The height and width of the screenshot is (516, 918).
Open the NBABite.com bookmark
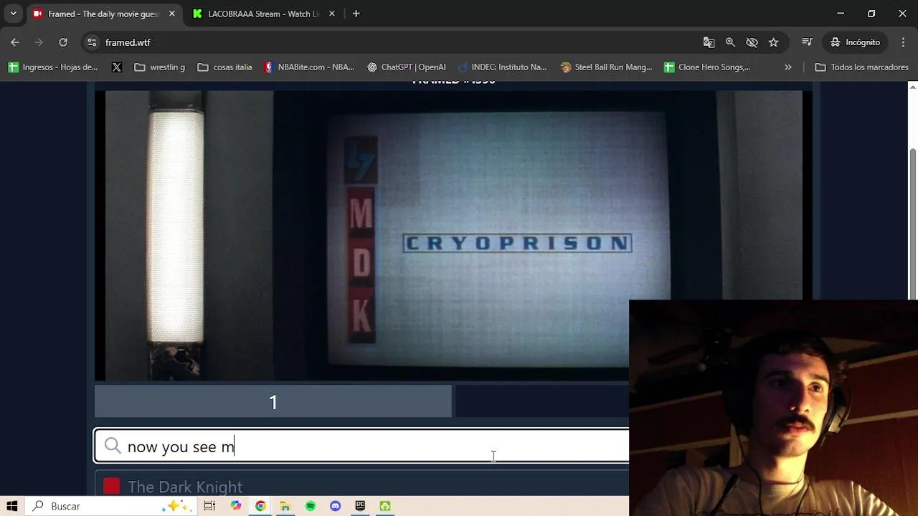(x=309, y=67)
